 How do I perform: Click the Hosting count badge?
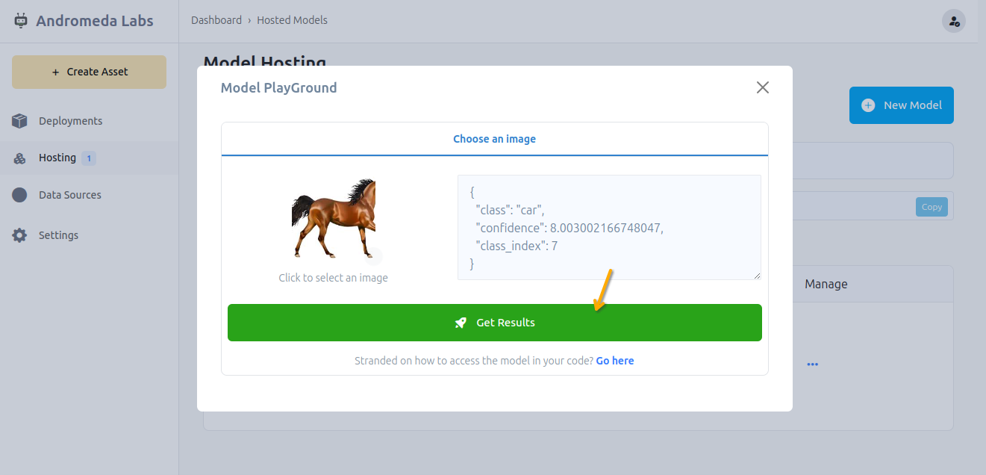89,158
